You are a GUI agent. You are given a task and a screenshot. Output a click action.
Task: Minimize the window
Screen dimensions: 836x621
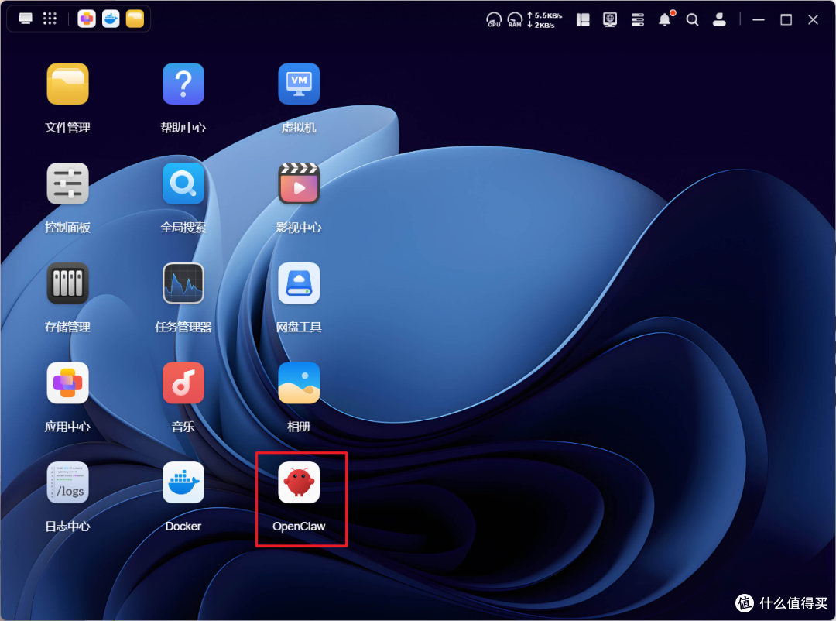point(759,19)
